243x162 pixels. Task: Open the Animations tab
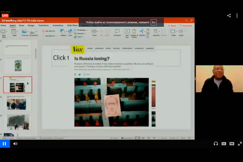click(58, 25)
